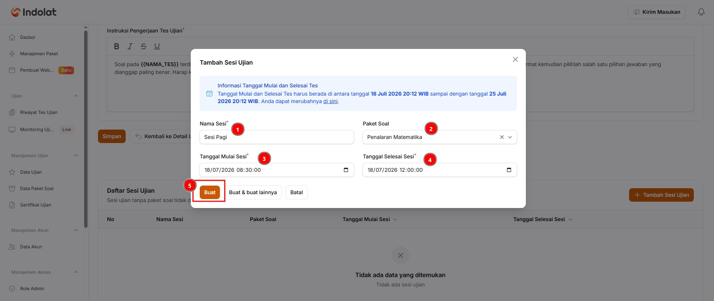Click Data Paket Soal archive icon
Viewport: 714px width, 301px height.
(12, 189)
